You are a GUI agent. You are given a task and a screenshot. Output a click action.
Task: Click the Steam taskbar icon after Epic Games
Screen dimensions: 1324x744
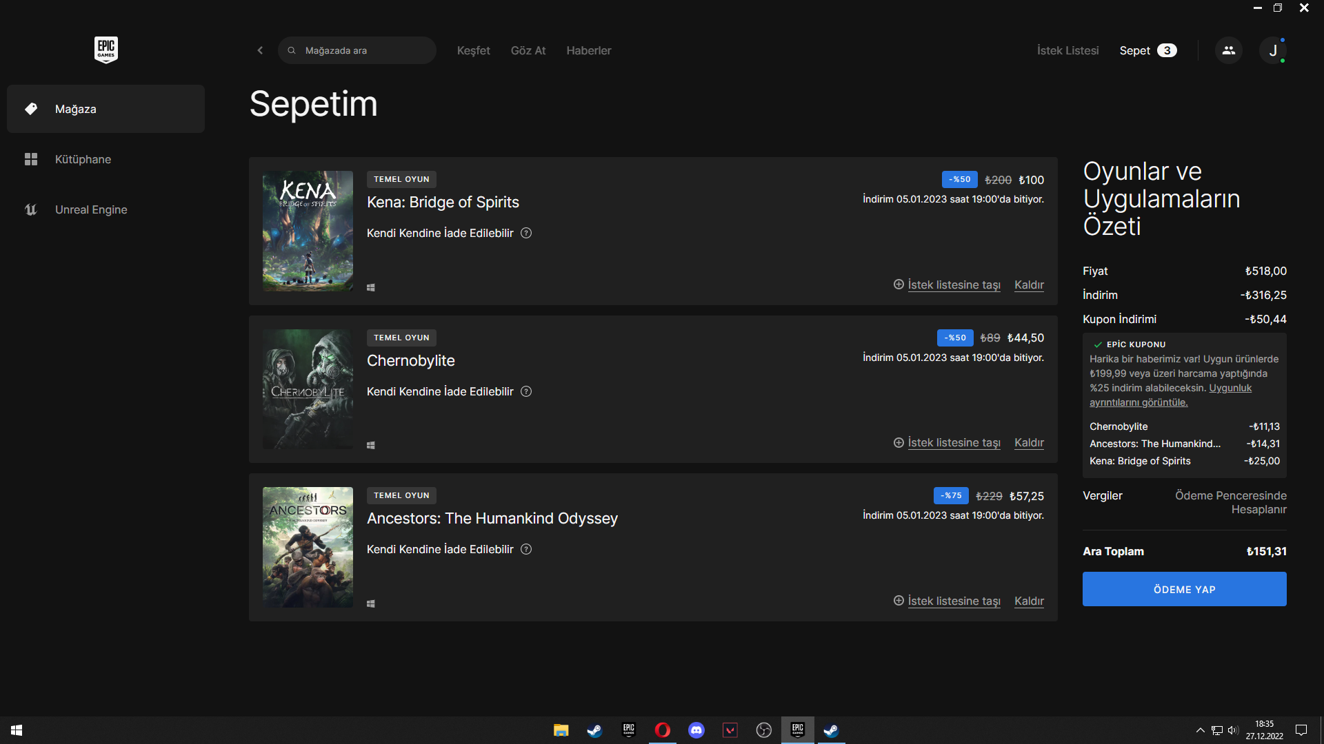point(831,730)
